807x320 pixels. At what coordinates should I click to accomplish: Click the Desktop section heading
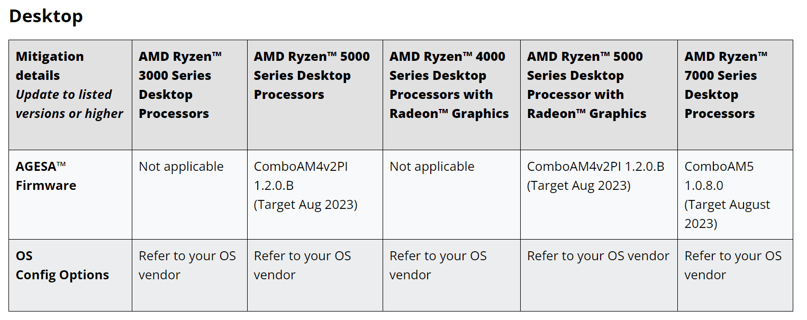coord(46,16)
